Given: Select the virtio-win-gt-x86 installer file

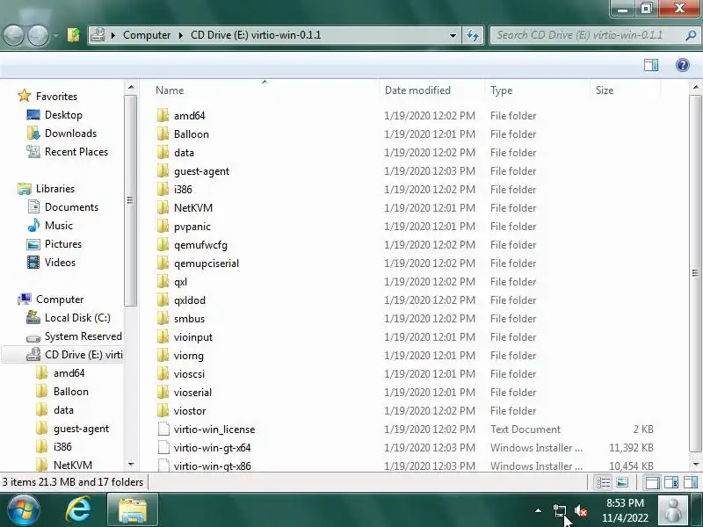Looking at the screenshot, I should coord(212,466).
